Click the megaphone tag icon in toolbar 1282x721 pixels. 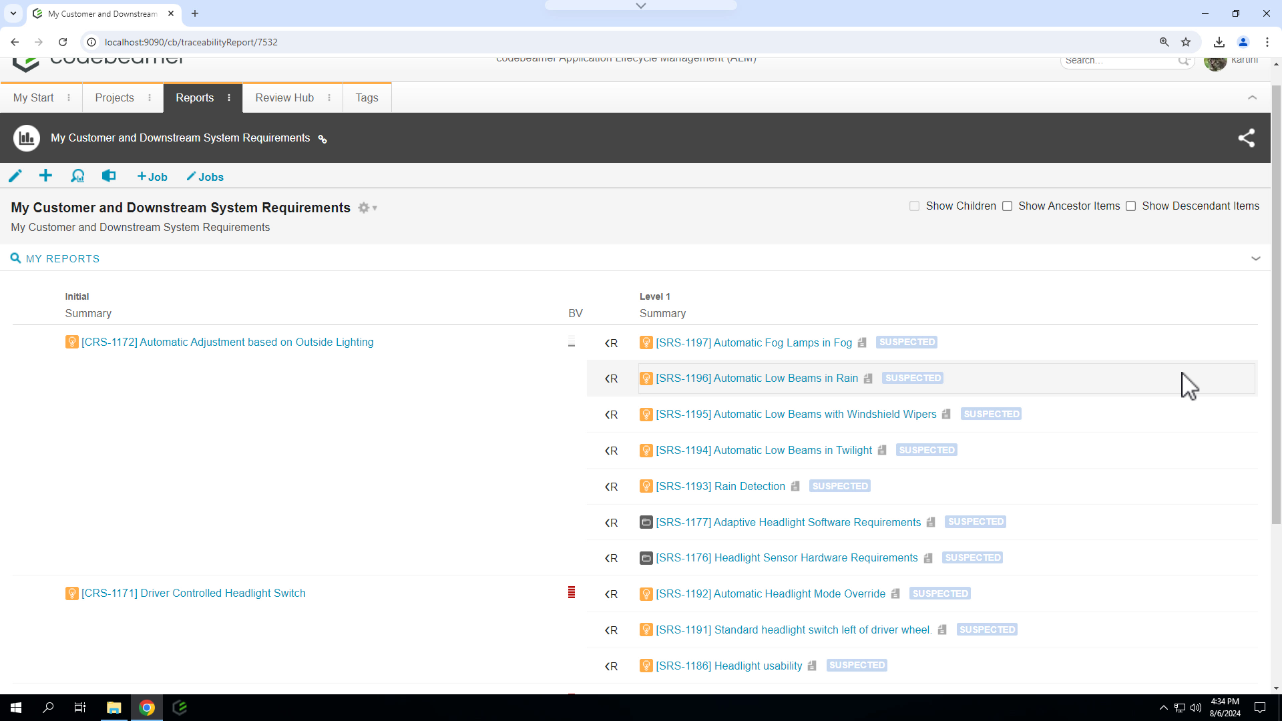pos(109,176)
